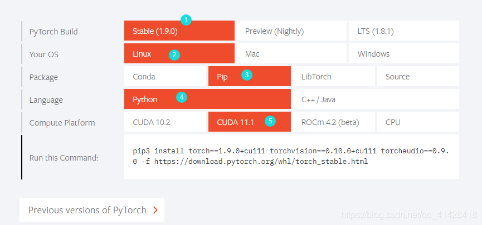
Task: Select CPU as compute platform
Action: coord(418,122)
